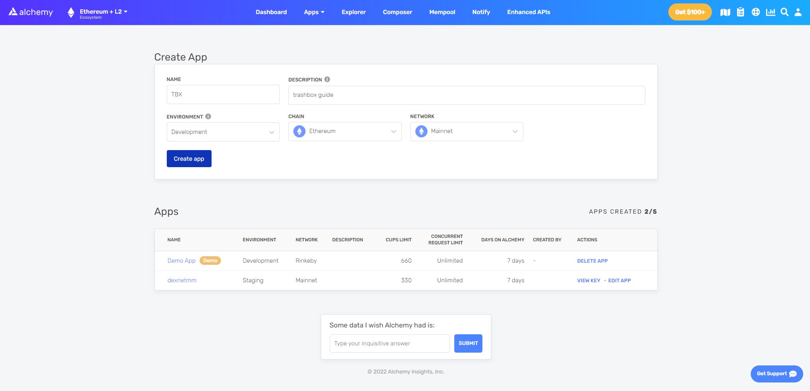810x391 pixels.
Task: Click VIEW KEY for dexnetmm
Action: click(589, 281)
